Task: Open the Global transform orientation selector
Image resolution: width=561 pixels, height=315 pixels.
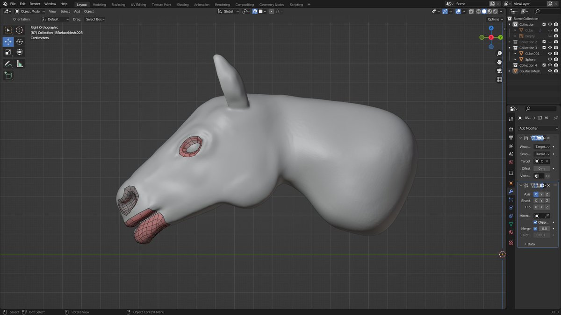Action: [228, 11]
